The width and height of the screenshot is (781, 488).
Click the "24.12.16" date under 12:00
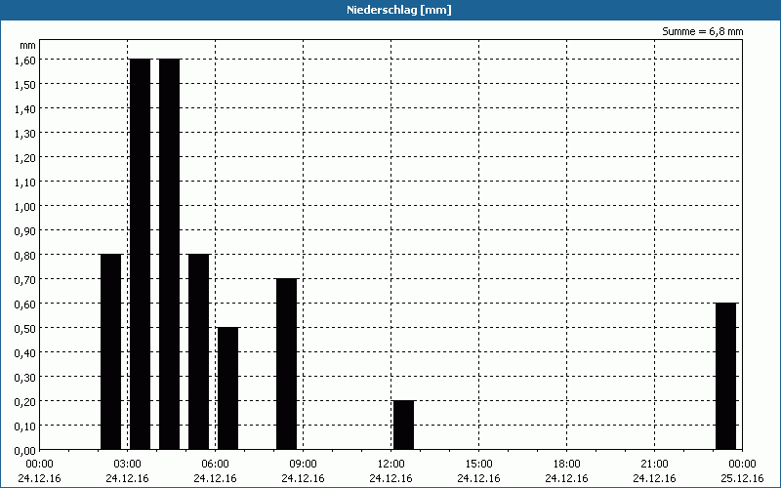point(391,478)
